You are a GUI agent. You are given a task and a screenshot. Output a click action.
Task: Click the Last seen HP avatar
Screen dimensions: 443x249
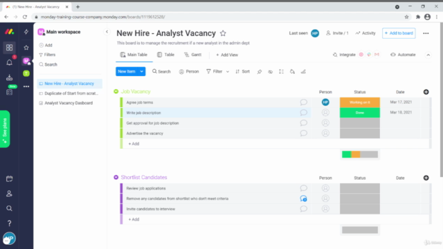point(315,33)
